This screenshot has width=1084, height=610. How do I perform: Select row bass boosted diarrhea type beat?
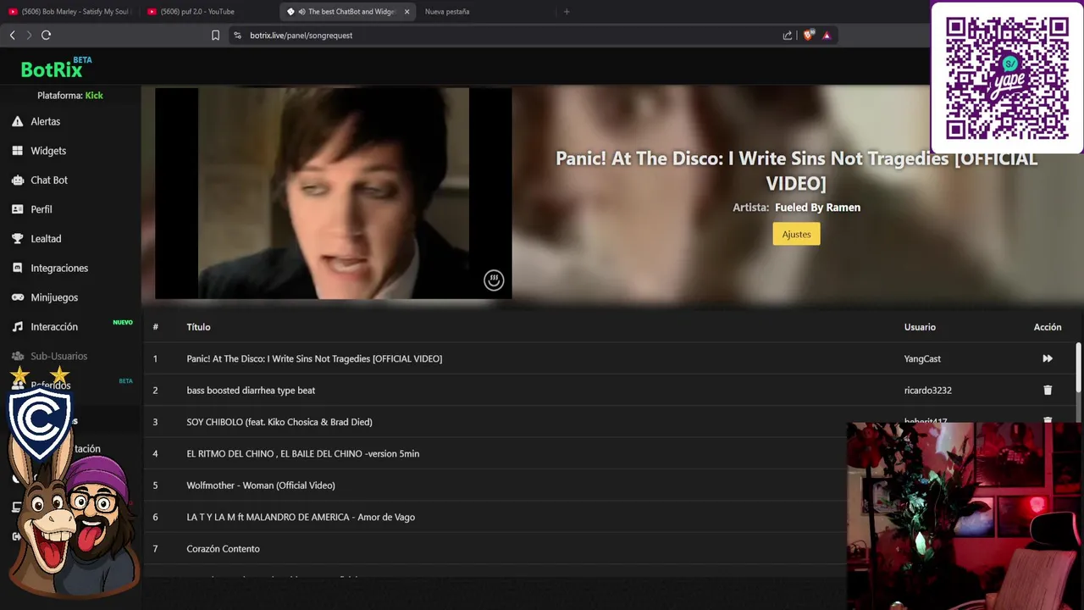coord(610,391)
